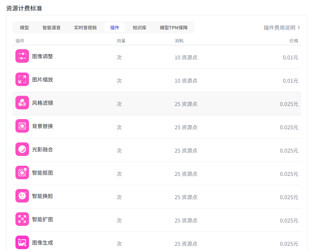This screenshot has width=313, height=251.
Task: Click the 图像调整 plugin icon
Action: click(x=22, y=56)
